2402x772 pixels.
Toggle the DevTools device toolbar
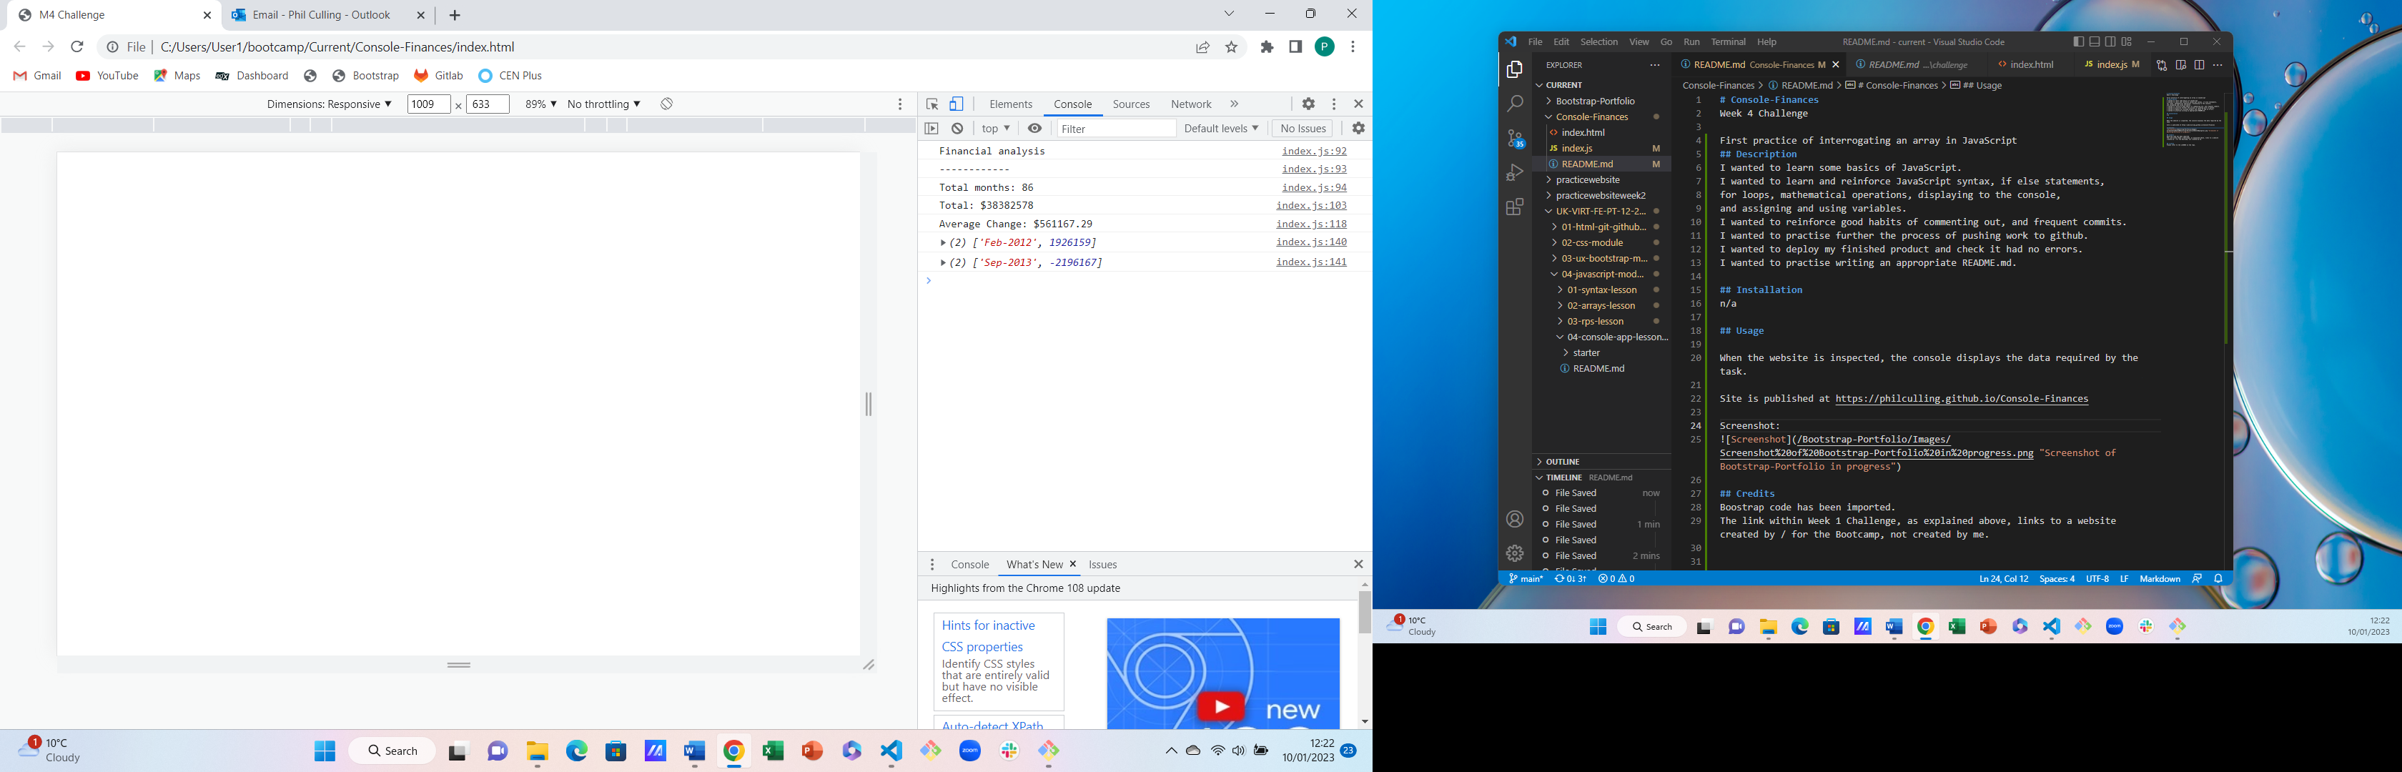click(957, 104)
